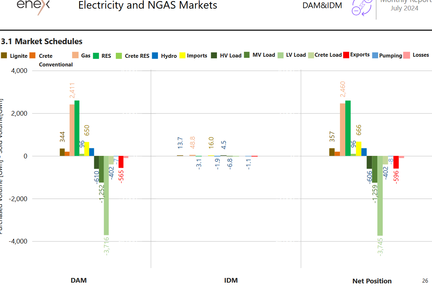This screenshot has width=432, height=297.
Task: Click the Pumping legend label
Action: tap(390, 56)
